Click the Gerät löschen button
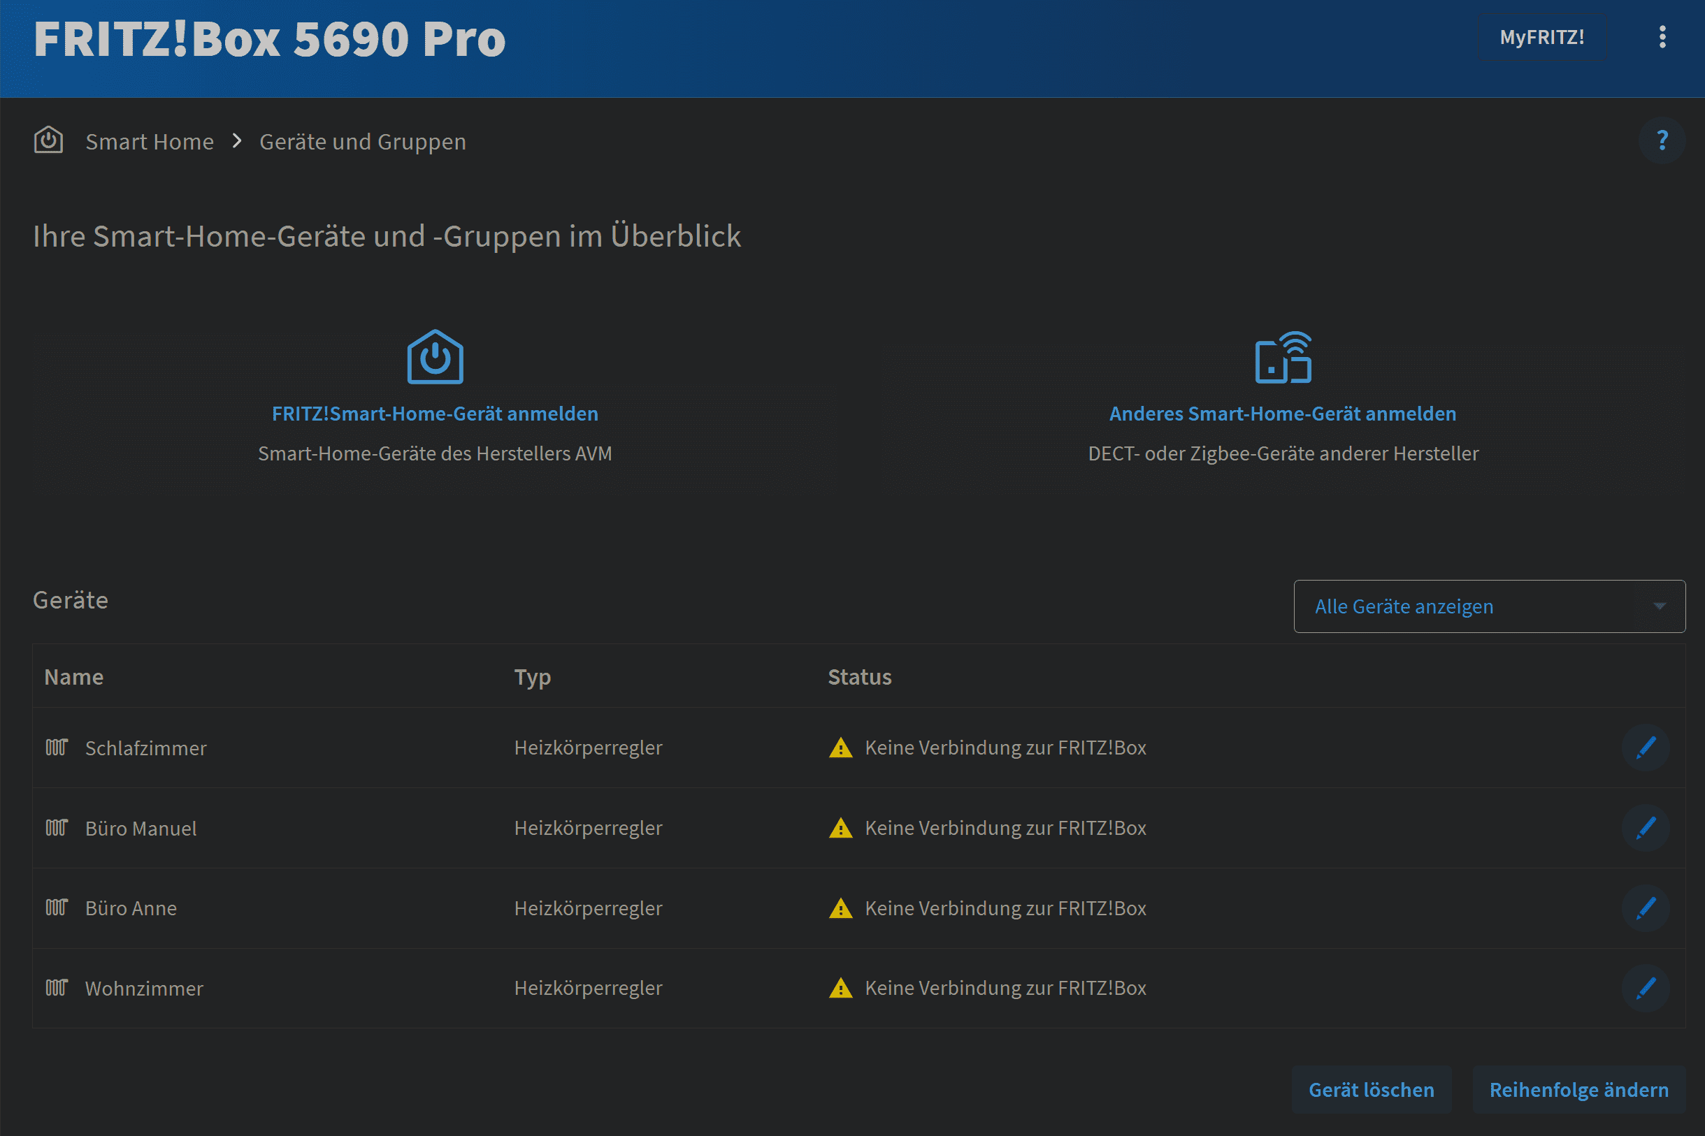The width and height of the screenshot is (1705, 1136). pos(1372,1090)
